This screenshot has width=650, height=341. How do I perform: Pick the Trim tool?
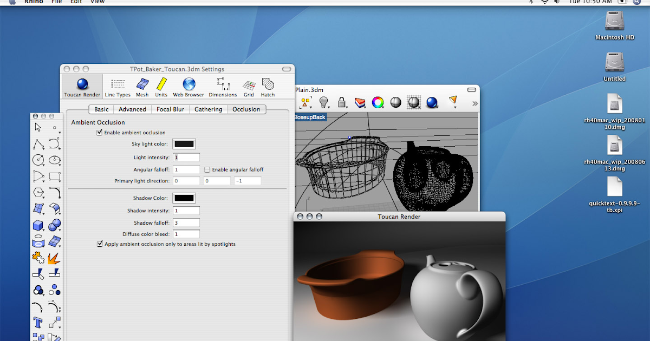pos(38,274)
